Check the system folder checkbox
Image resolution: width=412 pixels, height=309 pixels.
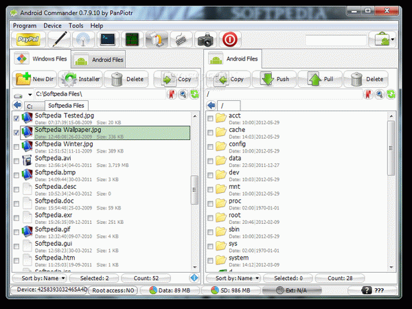pos(210,261)
